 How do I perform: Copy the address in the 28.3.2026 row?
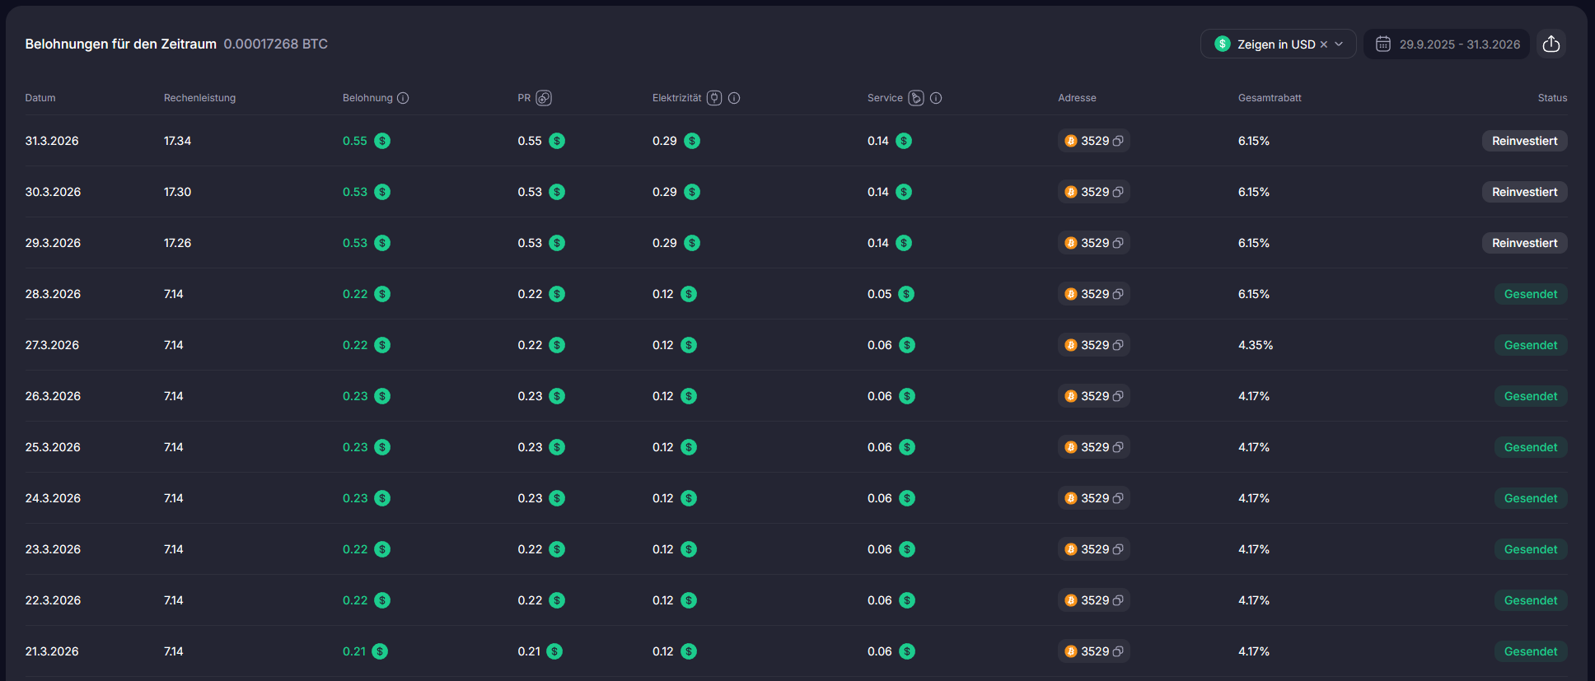1118,295
